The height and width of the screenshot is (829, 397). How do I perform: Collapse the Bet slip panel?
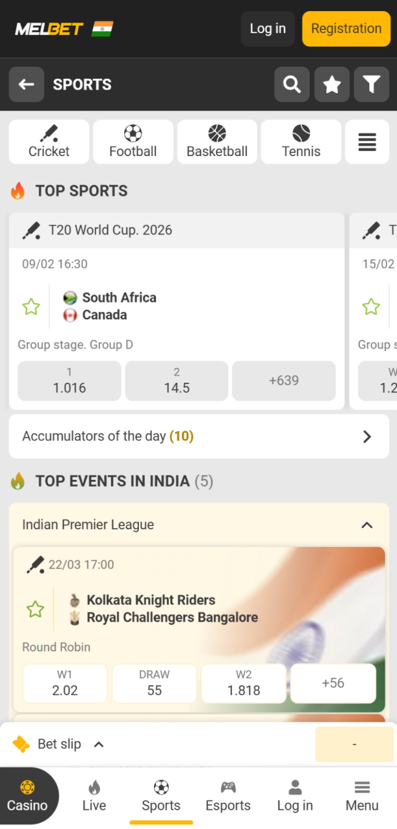click(98, 744)
